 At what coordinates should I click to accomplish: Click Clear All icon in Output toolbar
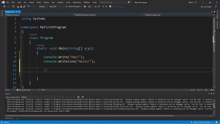coord(78,97)
